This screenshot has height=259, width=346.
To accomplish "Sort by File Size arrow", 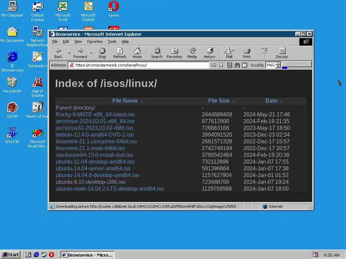I will 234,101.
